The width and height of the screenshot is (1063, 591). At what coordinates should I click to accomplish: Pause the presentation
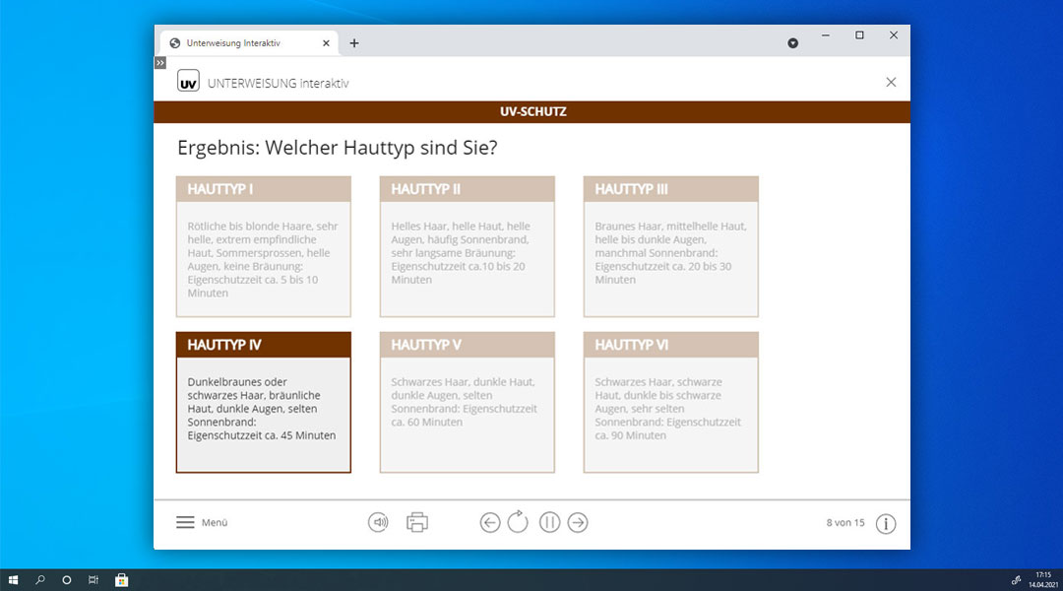coord(550,522)
